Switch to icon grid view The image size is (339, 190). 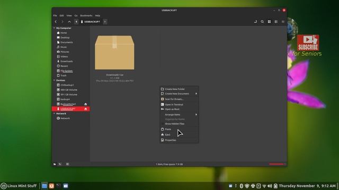pos(269,22)
